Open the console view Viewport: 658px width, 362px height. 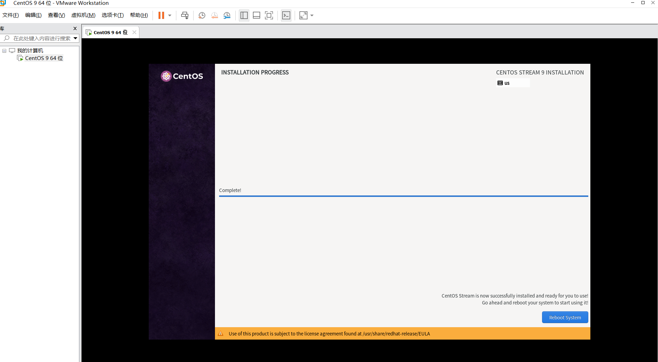pos(286,16)
